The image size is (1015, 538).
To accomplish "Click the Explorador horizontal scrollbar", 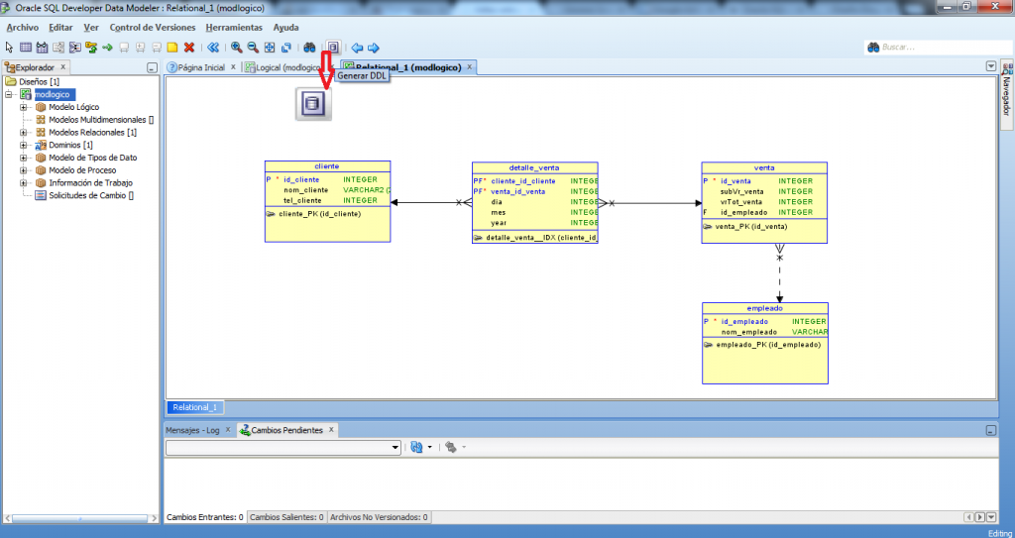I will 81,518.
